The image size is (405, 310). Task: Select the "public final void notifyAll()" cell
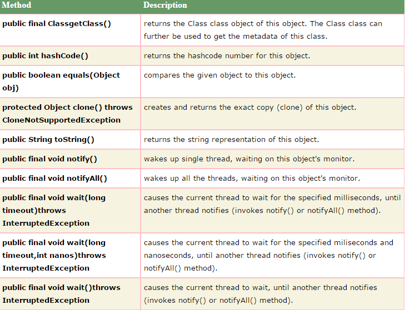click(70, 178)
